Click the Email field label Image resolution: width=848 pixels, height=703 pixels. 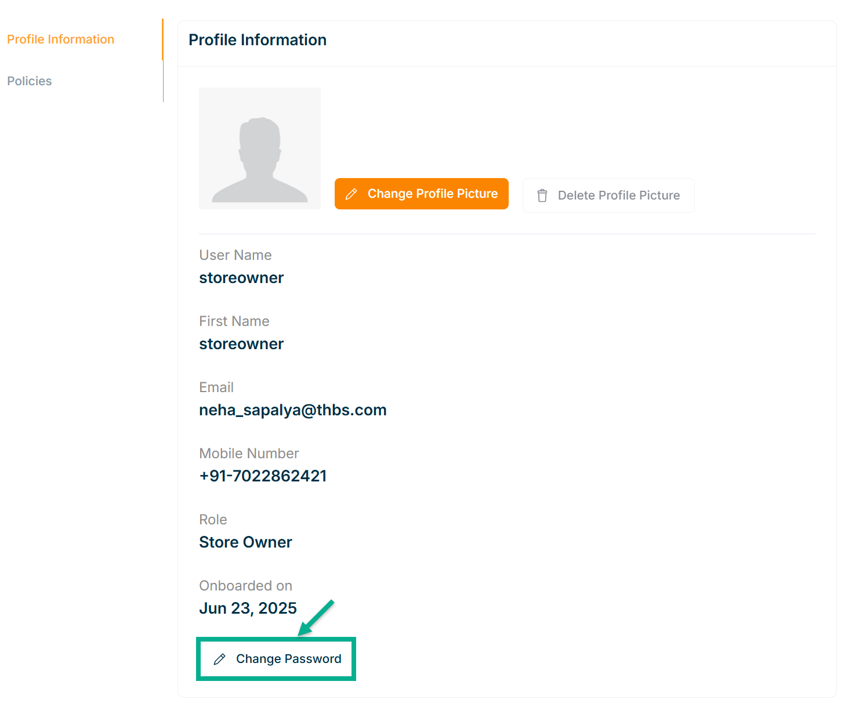tap(216, 387)
